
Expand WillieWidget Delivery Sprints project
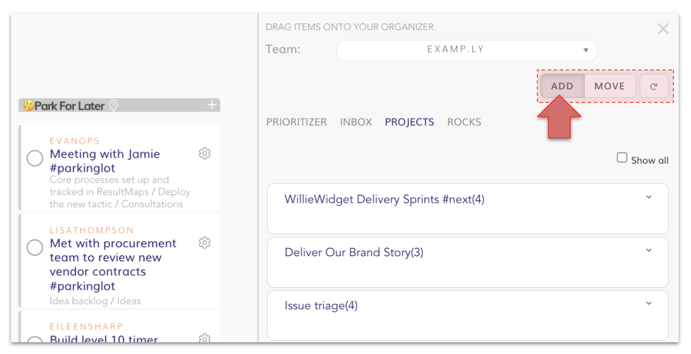(648, 197)
